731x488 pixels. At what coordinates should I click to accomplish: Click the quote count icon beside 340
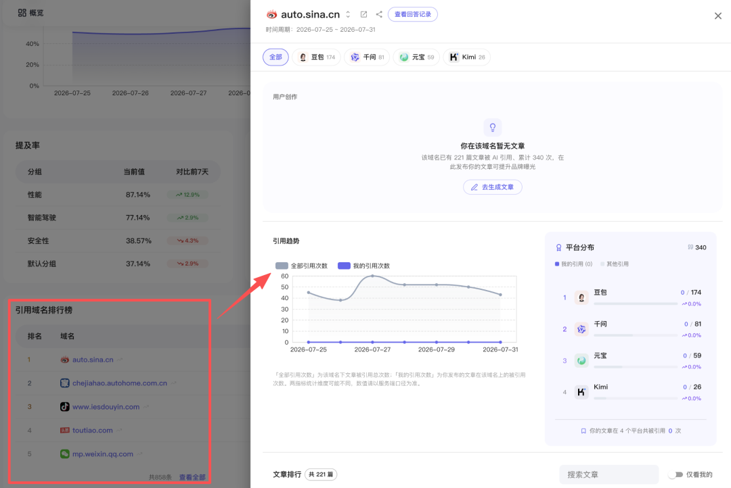coord(690,247)
